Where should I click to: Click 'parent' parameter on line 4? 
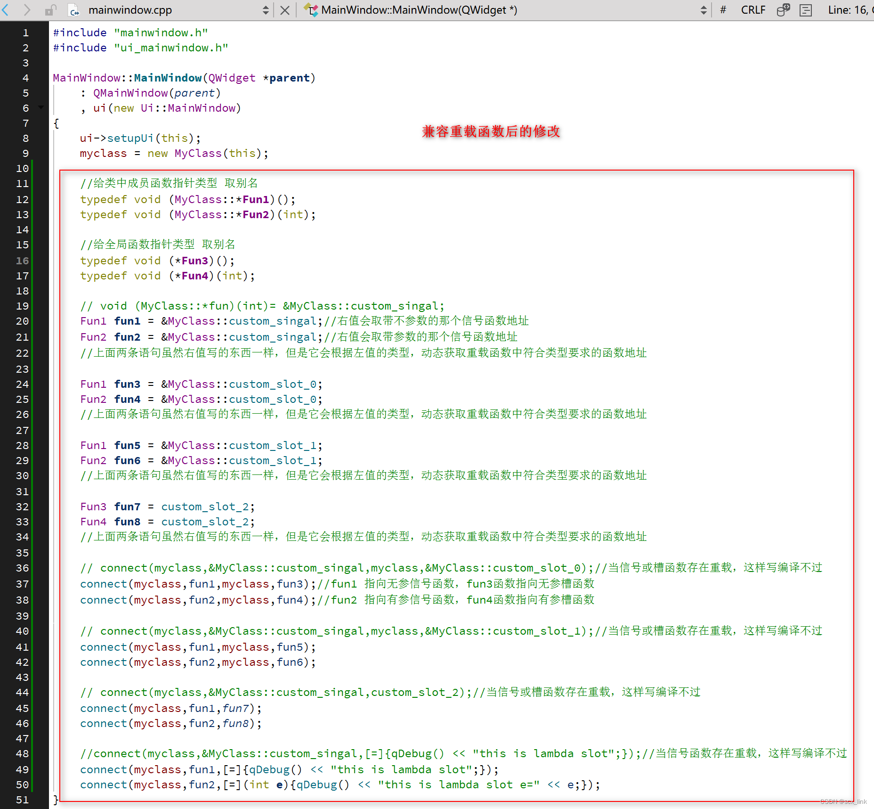(290, 78)
